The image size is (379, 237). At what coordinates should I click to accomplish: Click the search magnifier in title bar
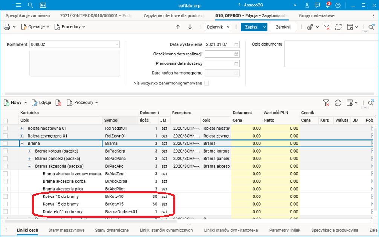30,5
